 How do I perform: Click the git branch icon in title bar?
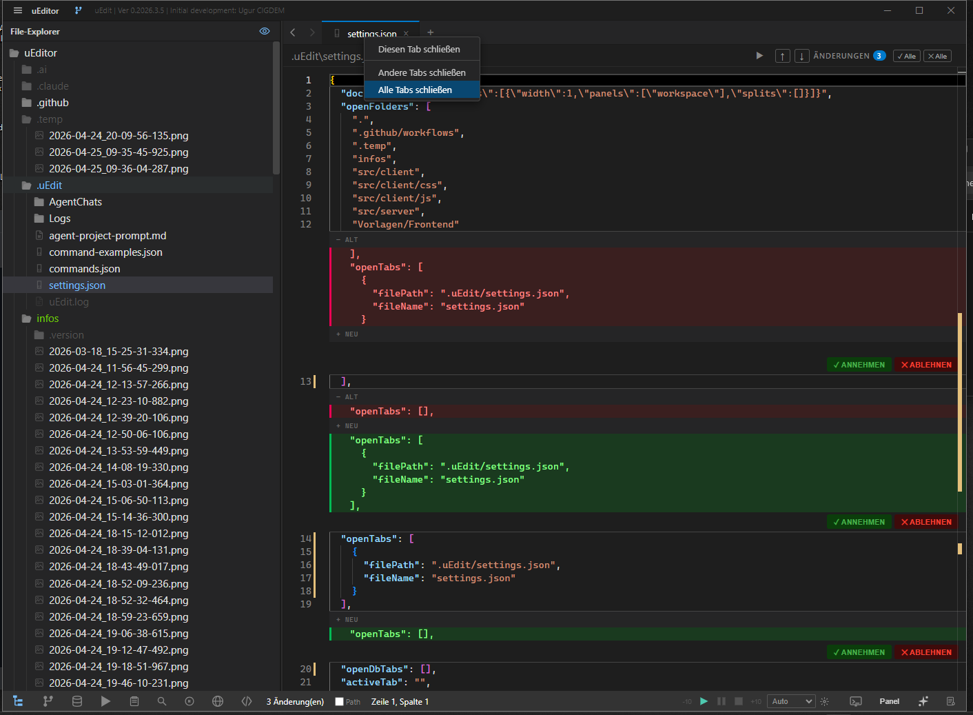(78, 10)
